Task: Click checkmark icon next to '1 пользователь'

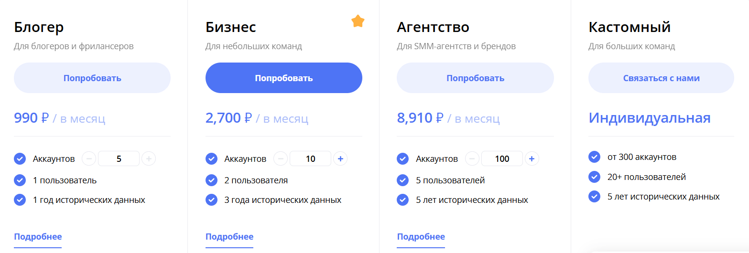Action: coord(20,180)
